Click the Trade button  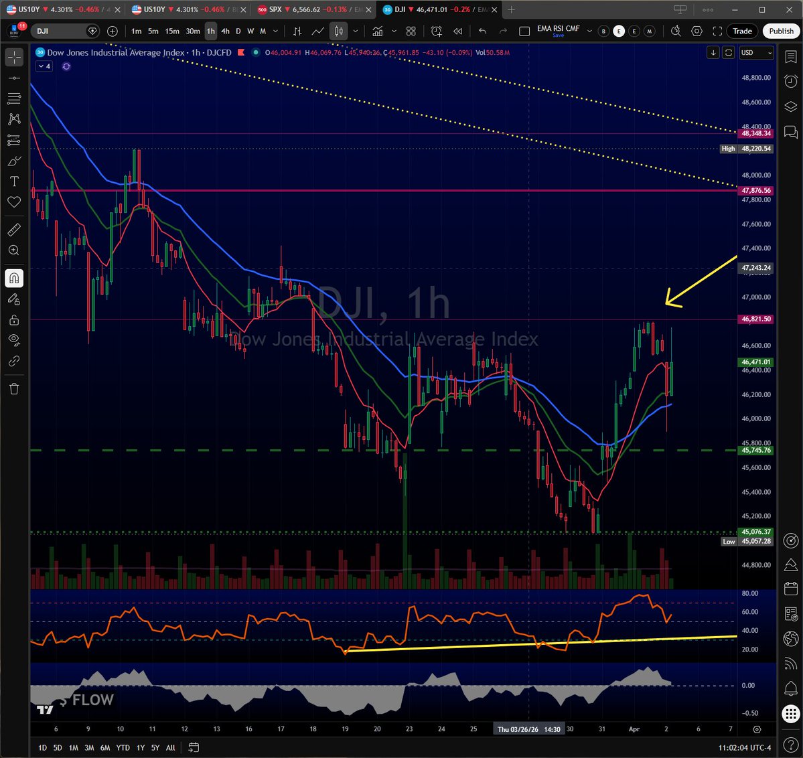pos(742,31)
